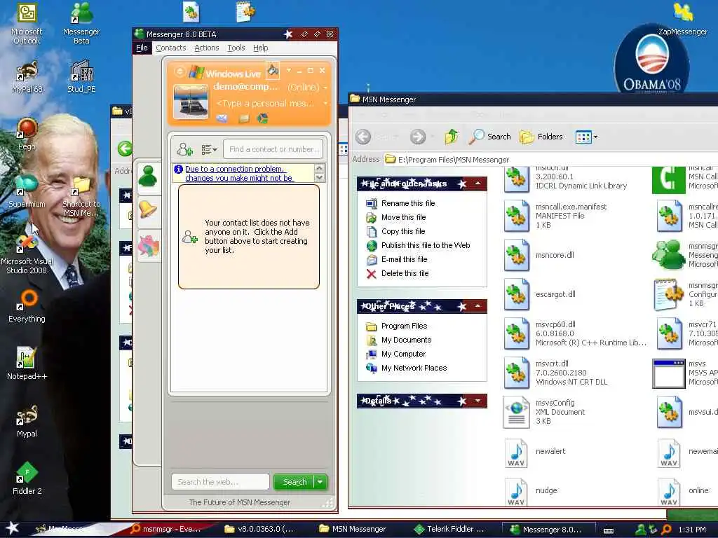Click the Find a contact or number field
The image size is (718, 538).
click(273, 149)
